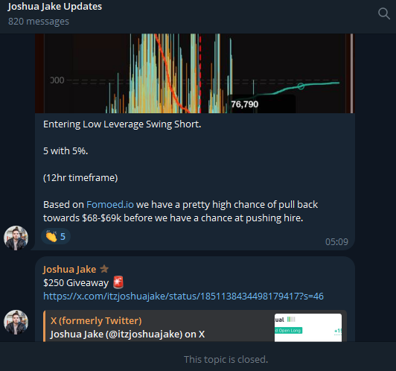Viewport: 396px width, 371px height.
Task: Click Joshua Jake avatar beside the Giveaway message
Action: pos(16,322)
